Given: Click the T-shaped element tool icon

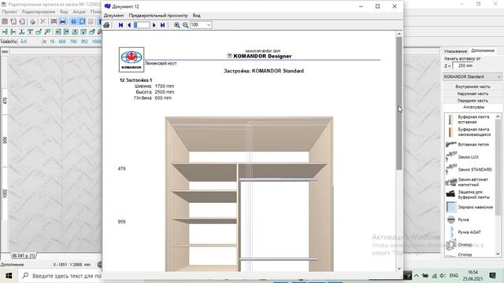Looking at the screenshot, I should 30,31.
